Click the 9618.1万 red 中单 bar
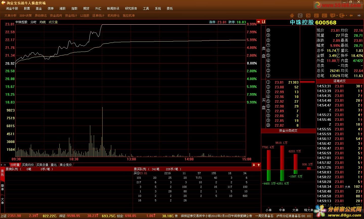 pos(282,158)
